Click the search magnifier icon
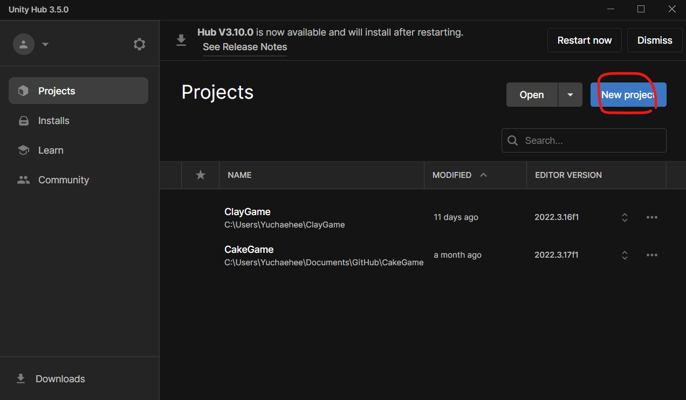 coord(513,140)
